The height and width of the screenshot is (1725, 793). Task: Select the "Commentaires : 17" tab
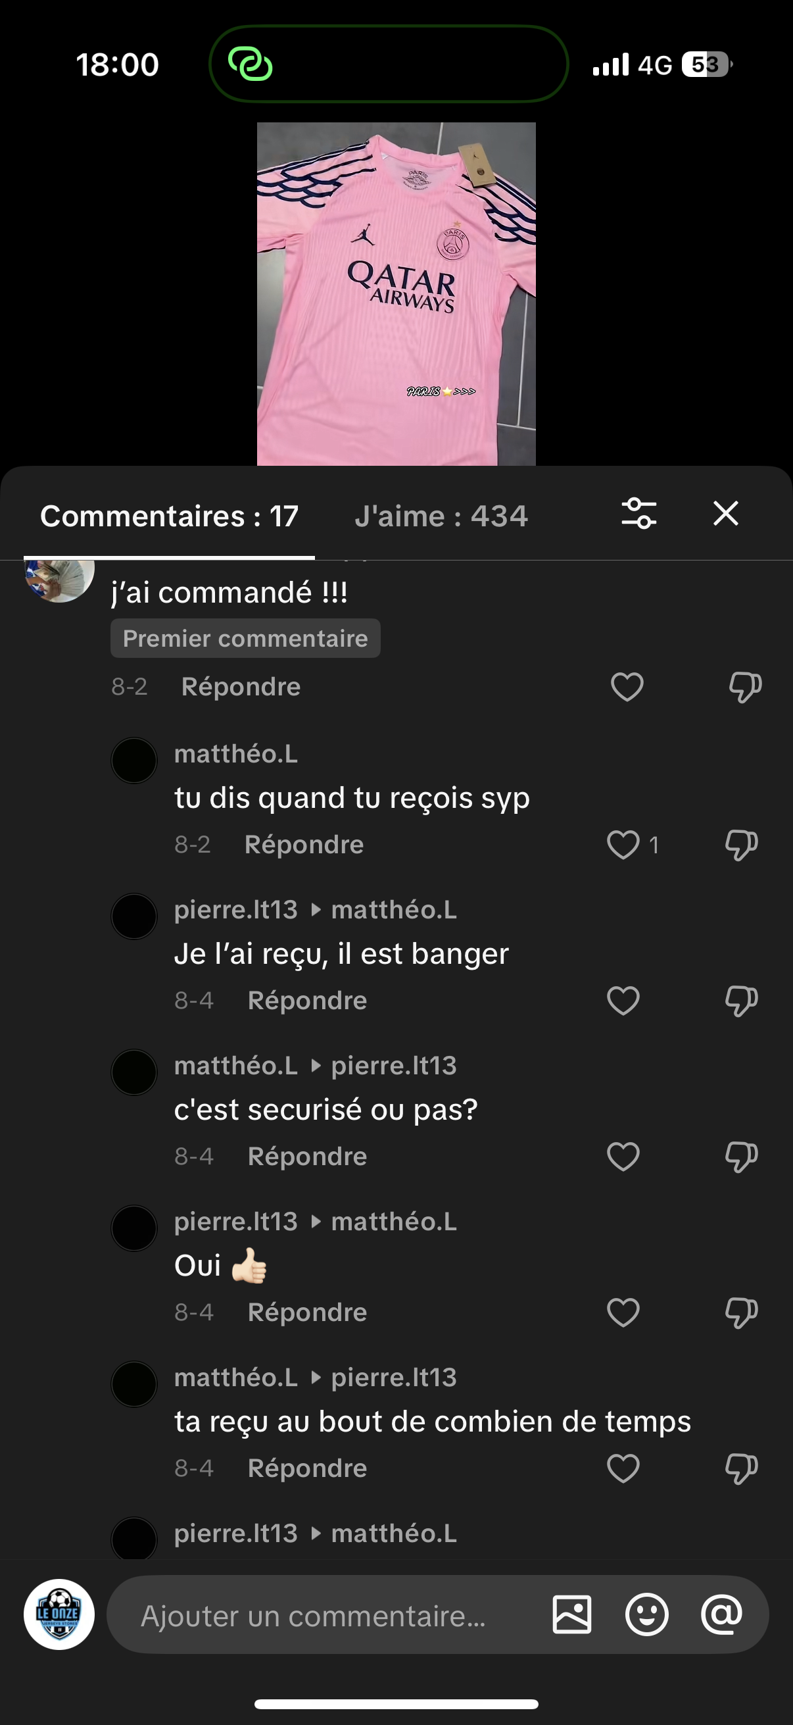(169, 516)
